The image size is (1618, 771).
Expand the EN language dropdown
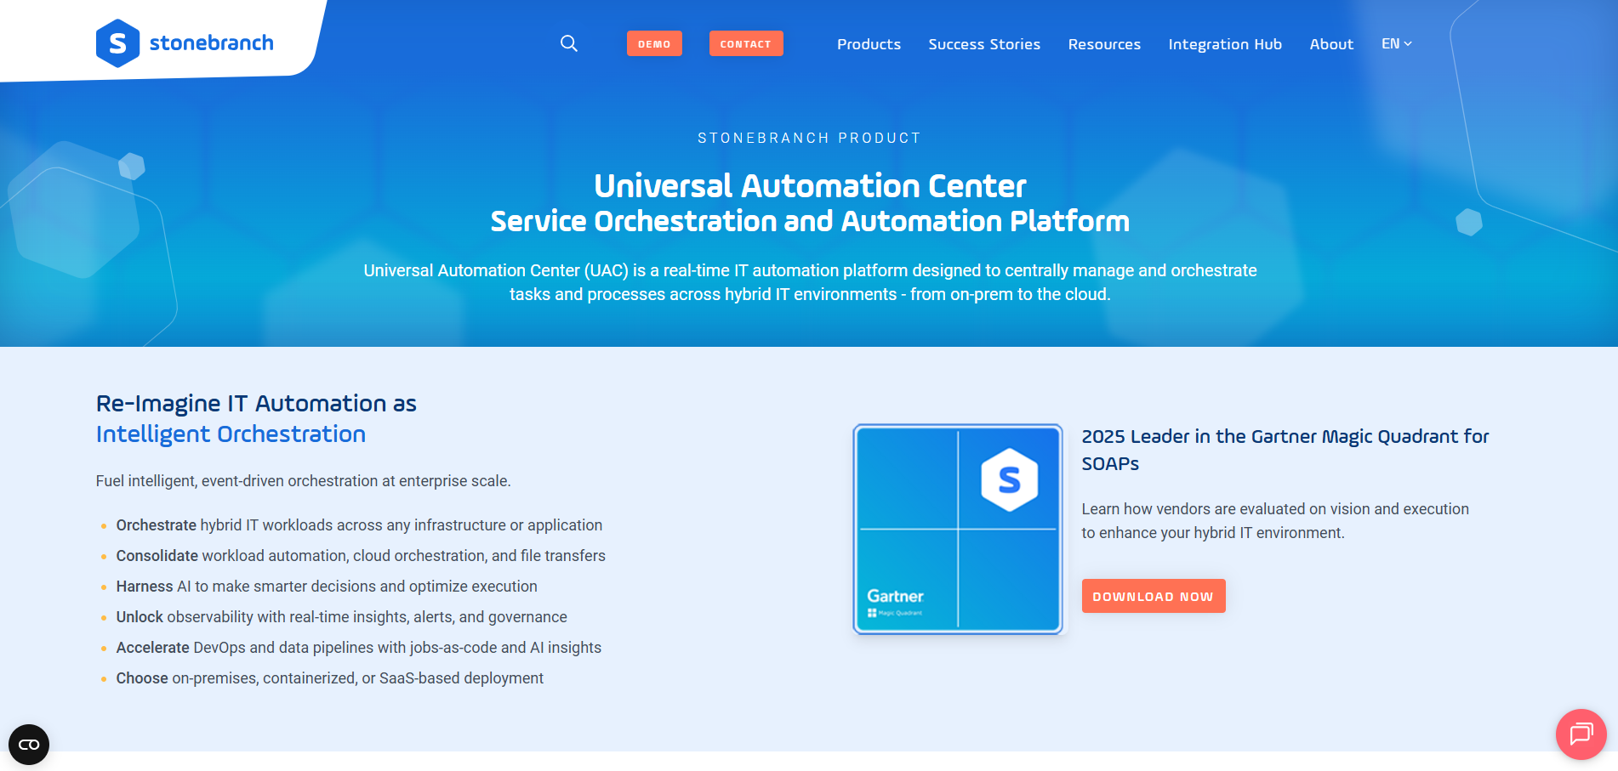[1397, 43]
